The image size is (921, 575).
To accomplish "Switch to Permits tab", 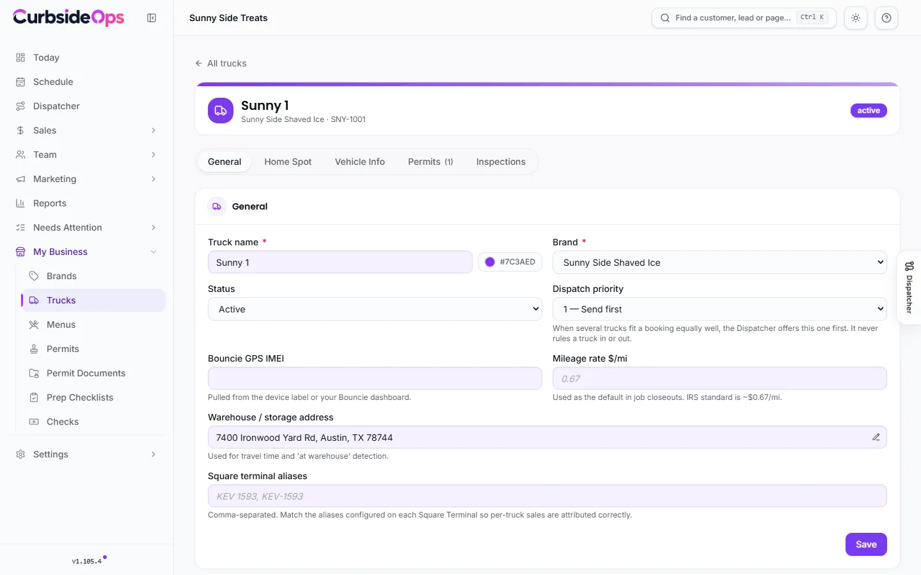I will (430, 162).
